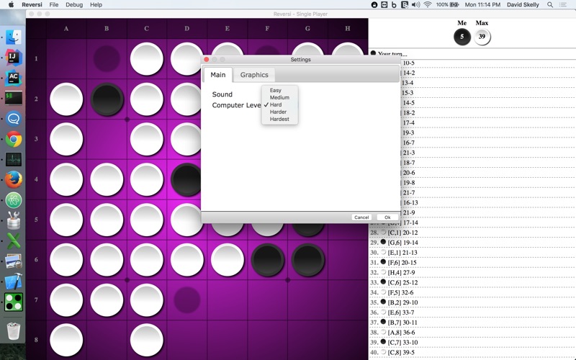Viewport: 576px width, 360px height.
Task: Launch Google Chrome from the dock
Action: [14, 139]
